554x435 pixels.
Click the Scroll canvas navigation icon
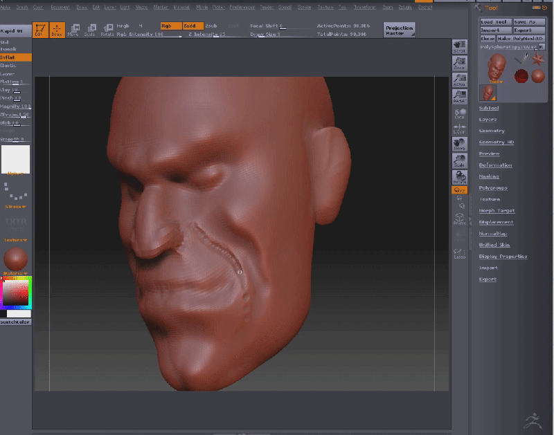[459, 46]
